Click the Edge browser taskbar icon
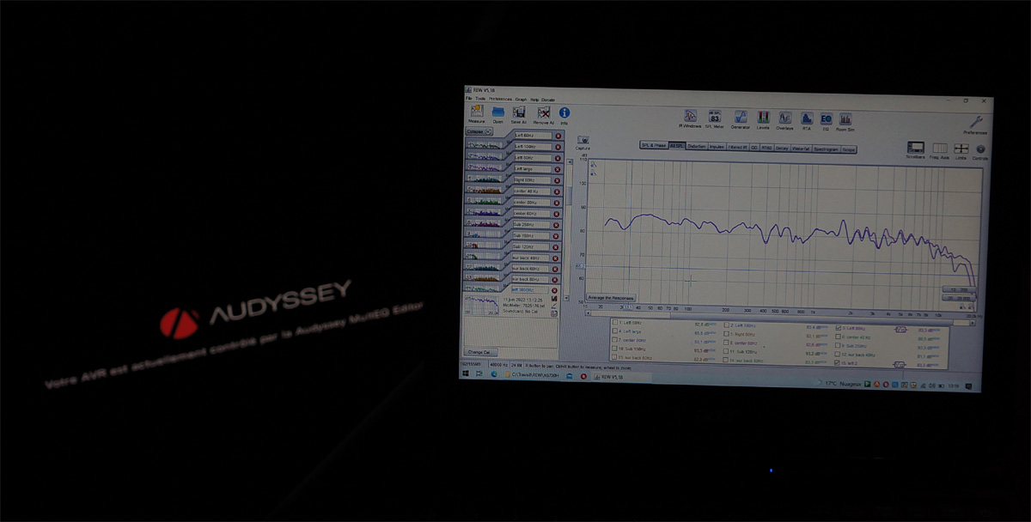The width and height of the screenshot is (1031, 522). point(494,374)
